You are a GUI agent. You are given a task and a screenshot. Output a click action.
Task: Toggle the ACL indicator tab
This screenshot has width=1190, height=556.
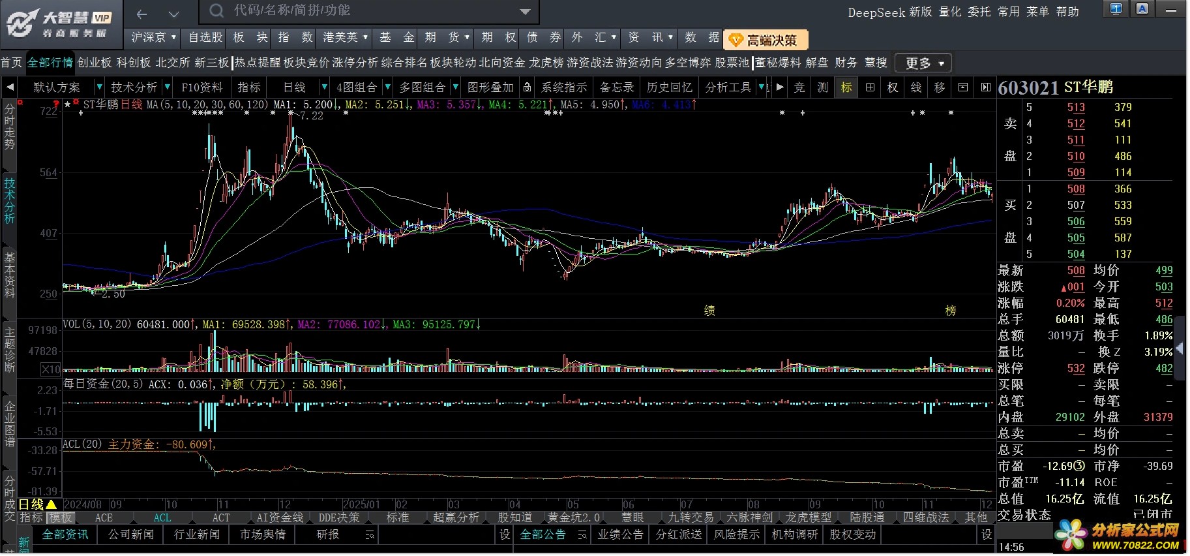[x=162, y=517]
